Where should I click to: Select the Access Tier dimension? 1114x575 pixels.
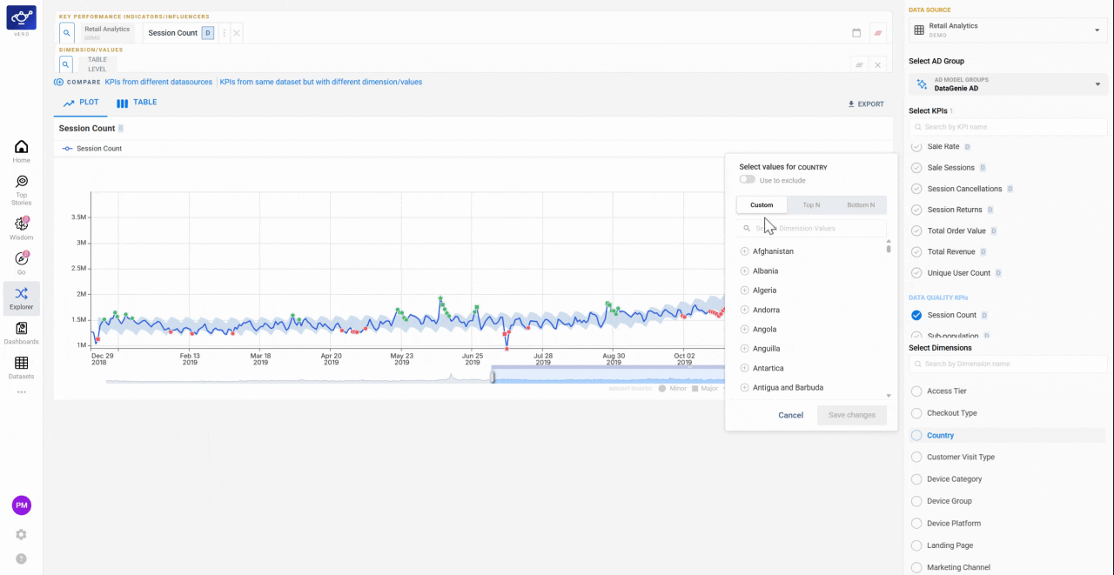916,391
